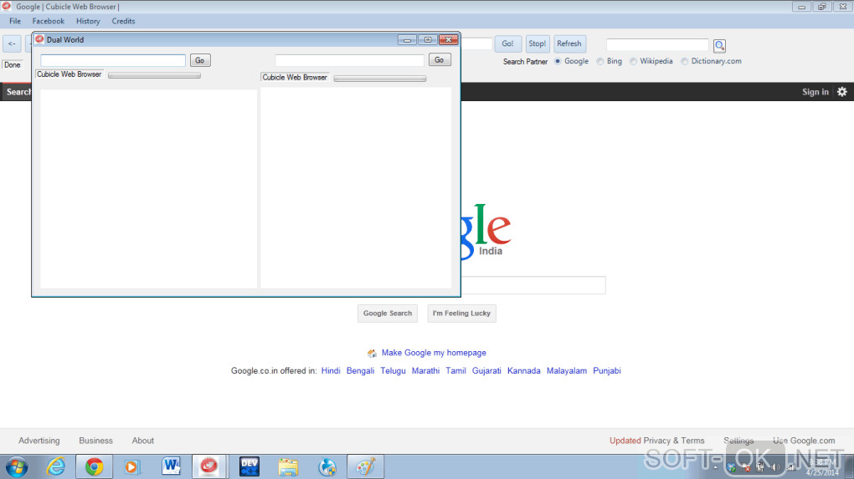
Task: Choose Telugu language link
Action: point(393,371)
